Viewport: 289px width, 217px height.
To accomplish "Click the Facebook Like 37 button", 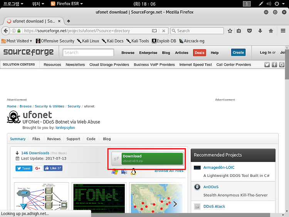I will (53, 168).
